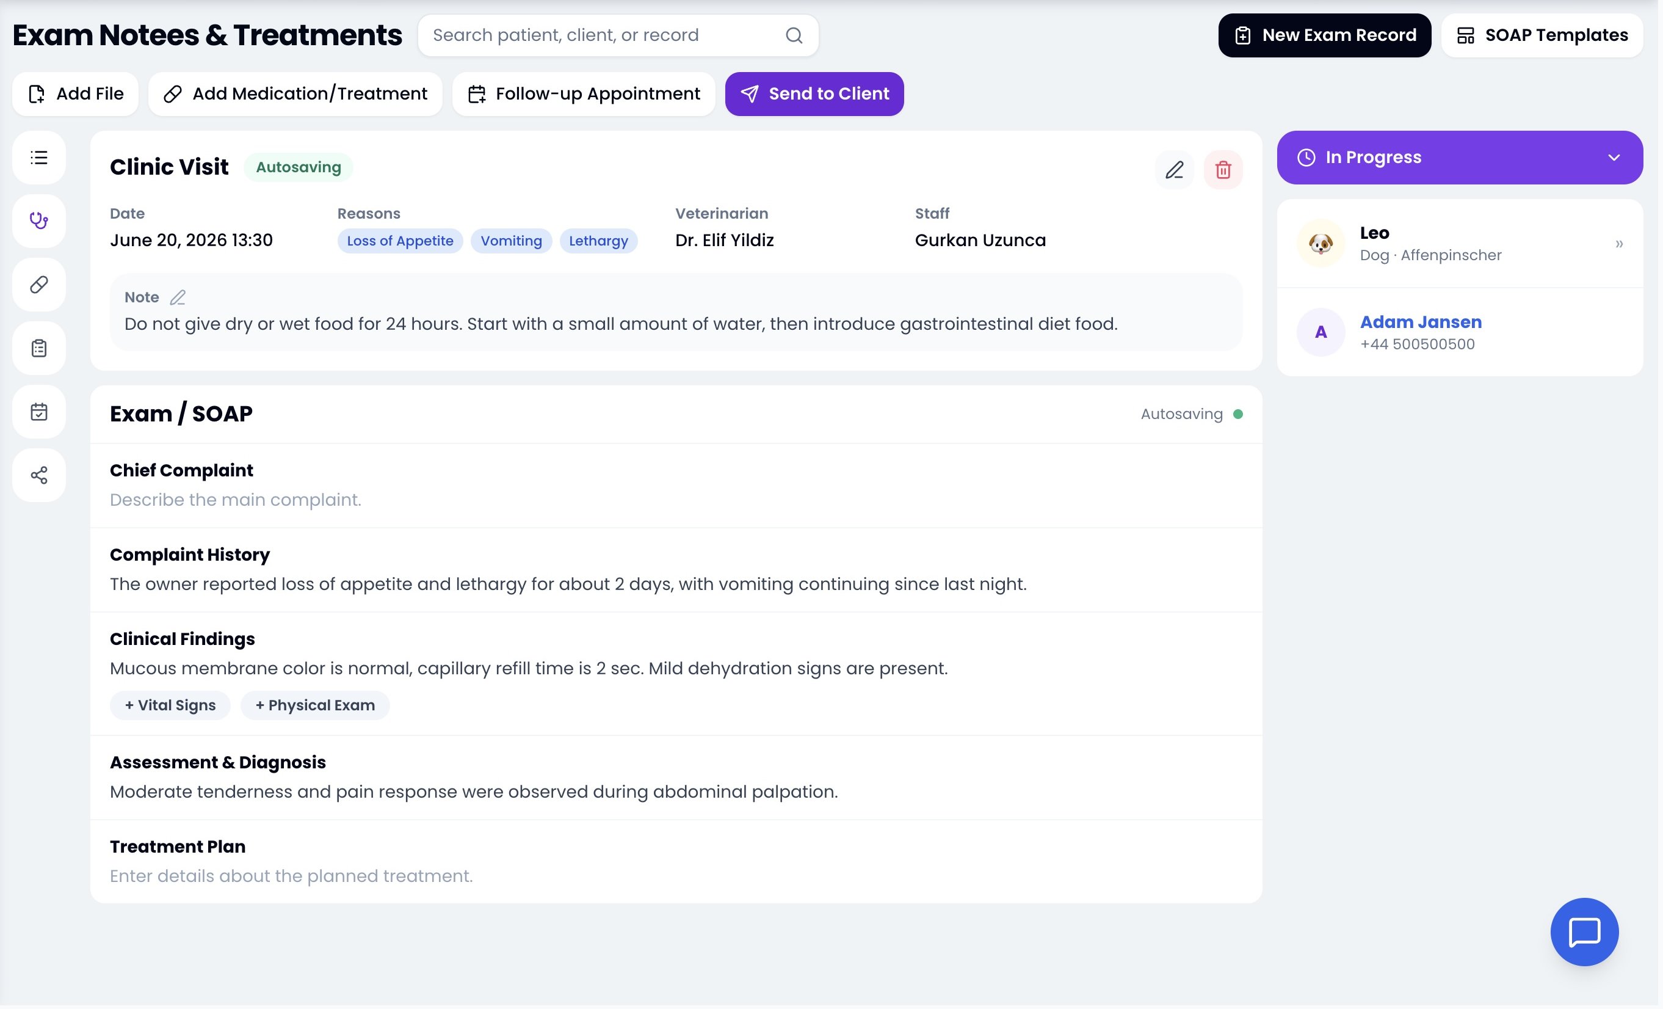Select the Vomiting reason tag
Screen dimensions: 1663x1009
(x=512, y=241)
